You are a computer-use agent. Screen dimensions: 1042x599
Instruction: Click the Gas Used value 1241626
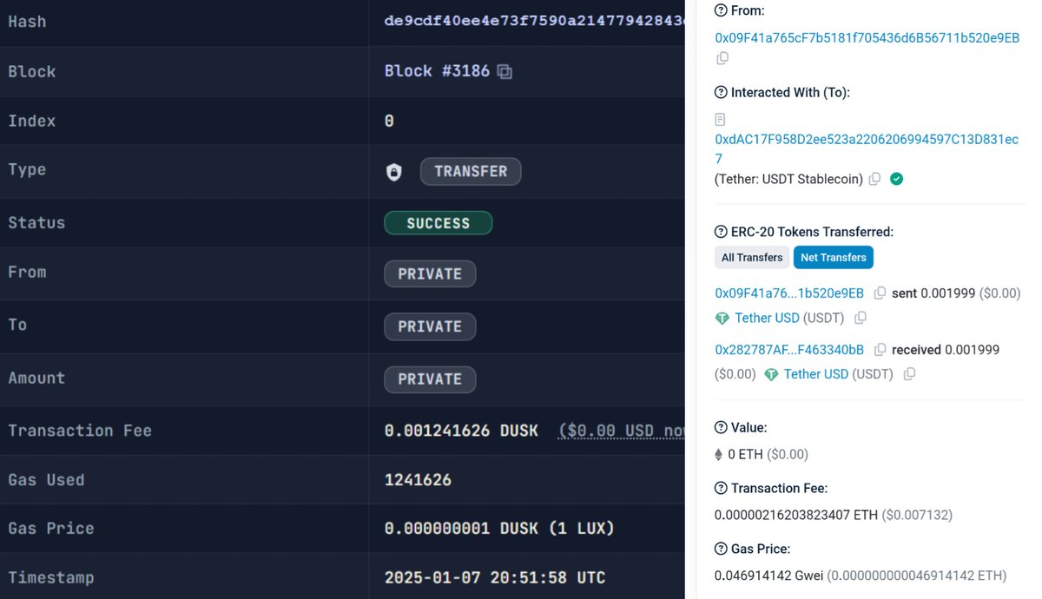coord(418,479)
